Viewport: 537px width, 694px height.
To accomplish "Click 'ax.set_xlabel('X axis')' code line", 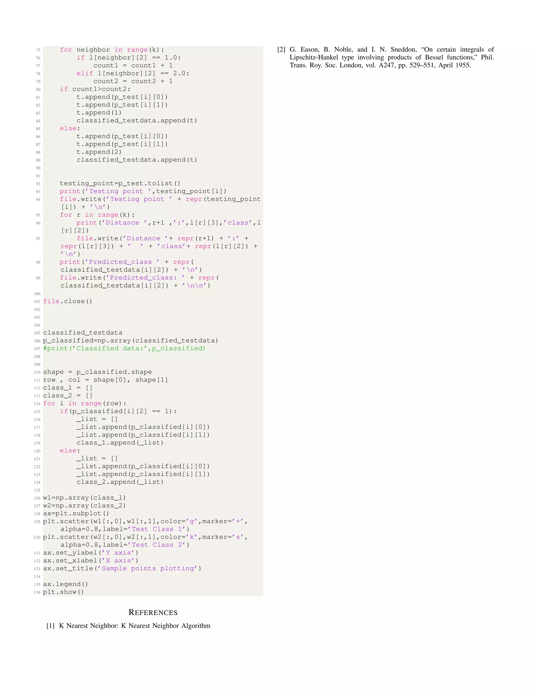I will (91, 560).
